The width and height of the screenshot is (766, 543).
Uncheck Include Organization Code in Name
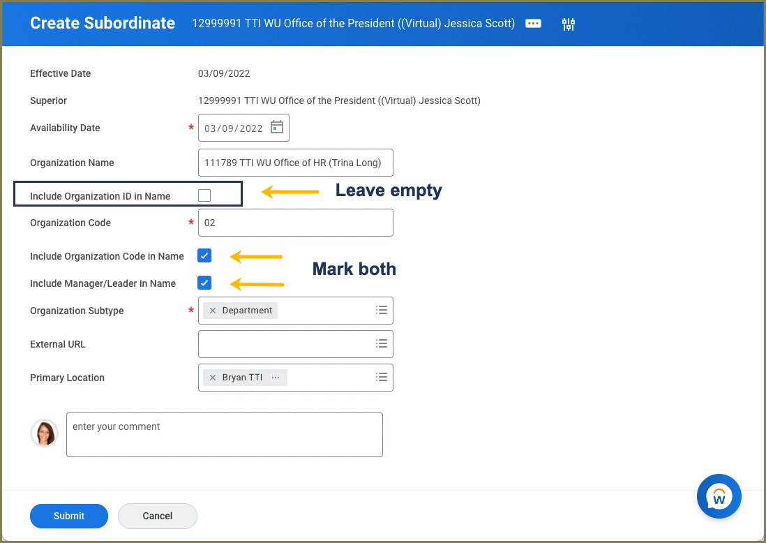click(204, 255)
